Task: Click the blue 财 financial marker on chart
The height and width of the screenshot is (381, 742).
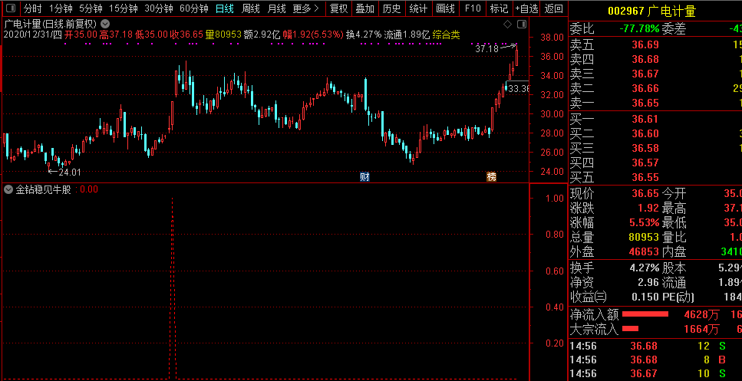Action: (364, 177)
